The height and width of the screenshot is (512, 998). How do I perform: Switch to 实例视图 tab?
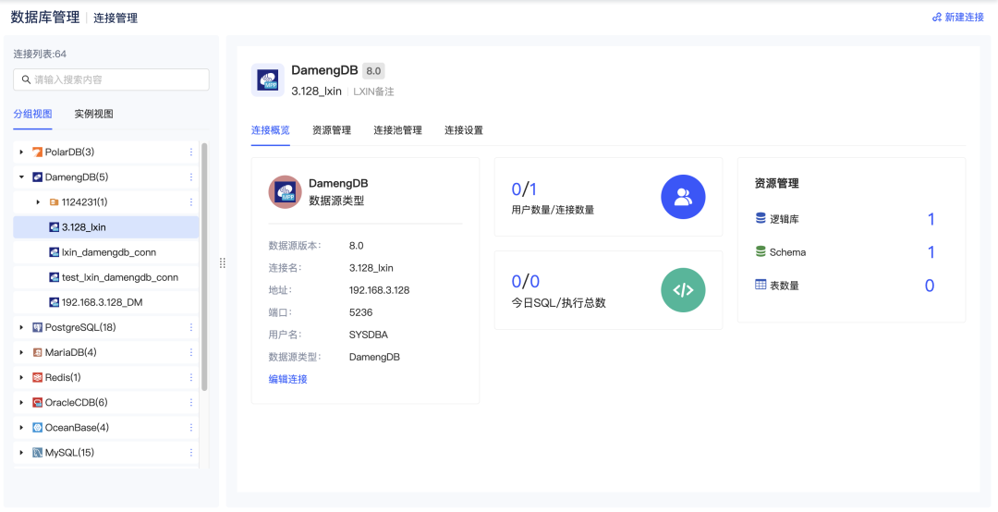[x=93, y=114]
